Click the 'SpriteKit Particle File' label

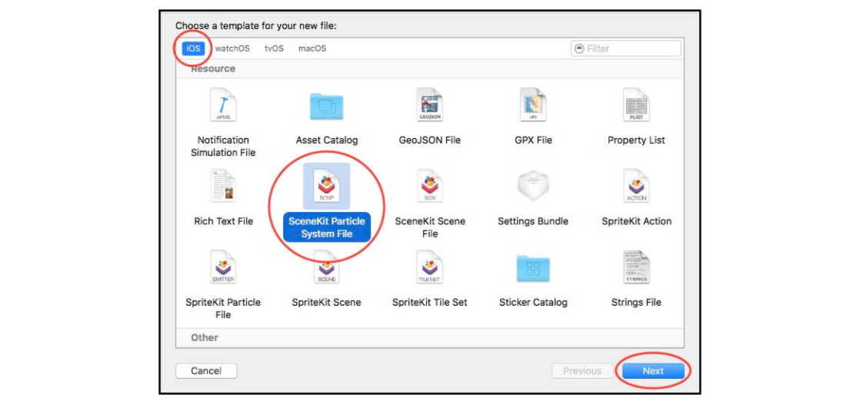point(223,309)
